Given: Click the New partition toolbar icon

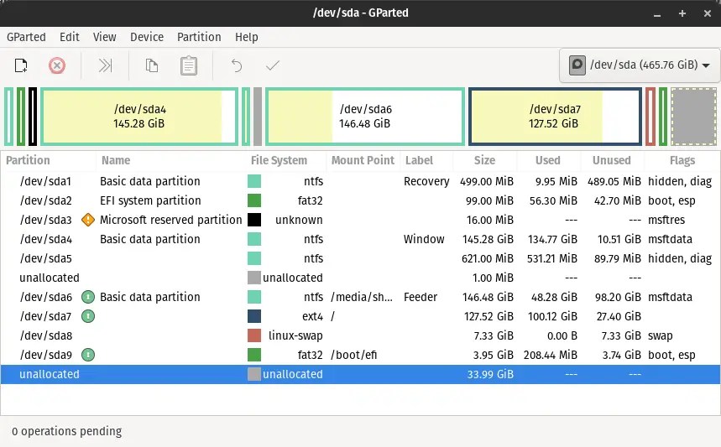Looking at the screenshot, I should point(21,65).
